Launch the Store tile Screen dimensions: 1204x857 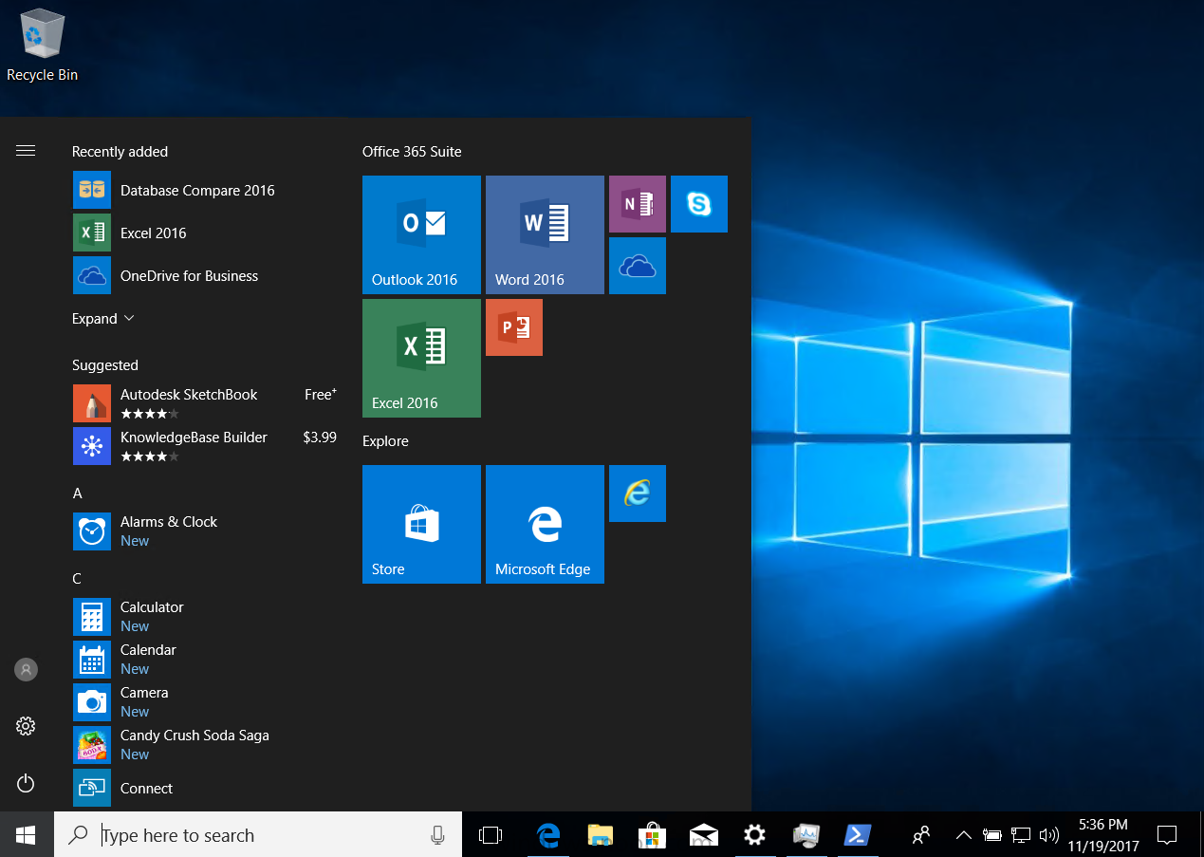(x=421, y=524)
